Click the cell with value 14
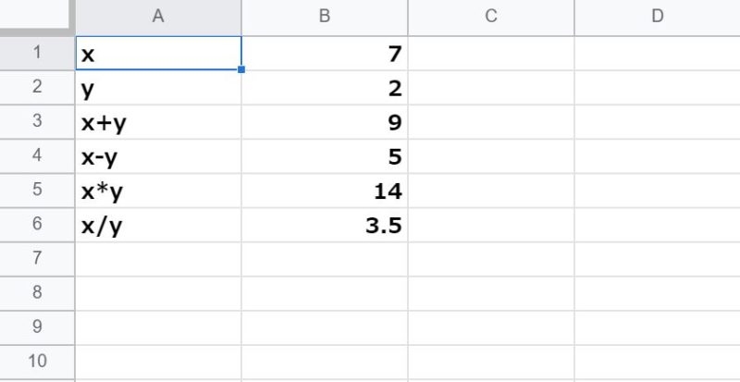The height and width of the screenshot is (382, 740). (x=324, y=191)
